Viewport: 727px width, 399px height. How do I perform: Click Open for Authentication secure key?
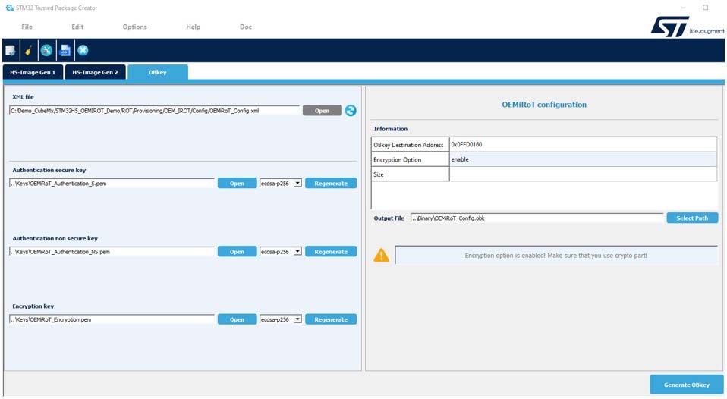[x=237, y=183]
